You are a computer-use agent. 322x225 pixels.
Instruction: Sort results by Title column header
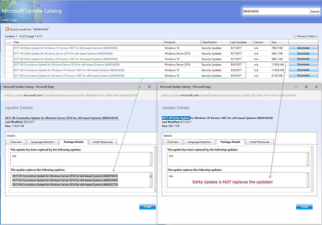pos(16,42)
